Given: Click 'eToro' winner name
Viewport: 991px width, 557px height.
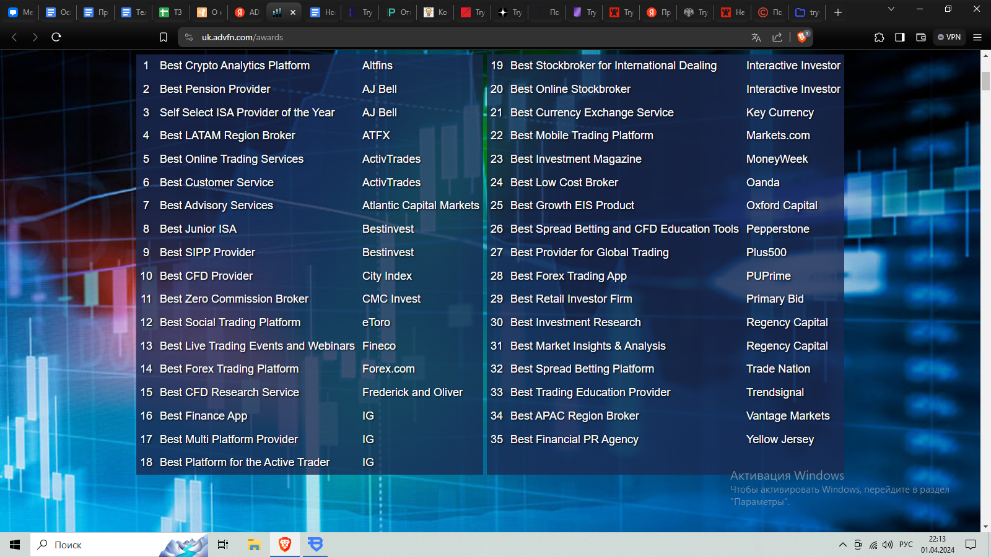Looking at the screenshot, I should click(376, 322).
